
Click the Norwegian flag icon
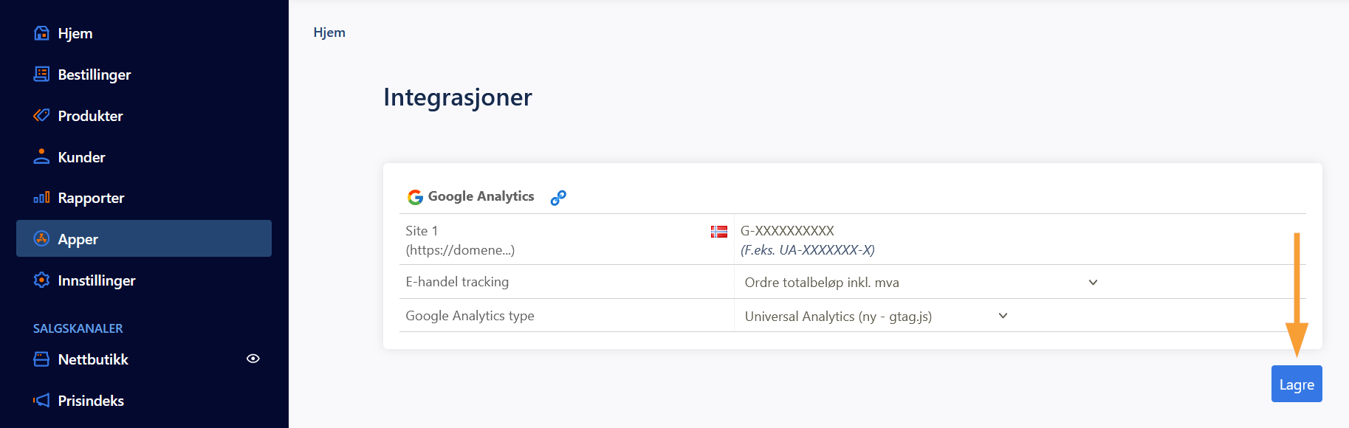[x=718, y=232]
